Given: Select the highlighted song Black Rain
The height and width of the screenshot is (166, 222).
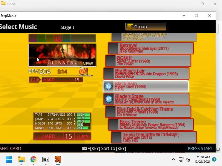Looking at the screenshot, I should [x=146, y=86].
